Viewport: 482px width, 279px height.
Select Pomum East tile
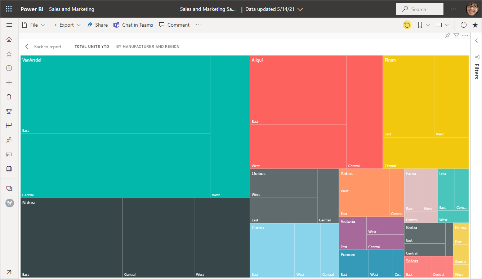point(353,264)
